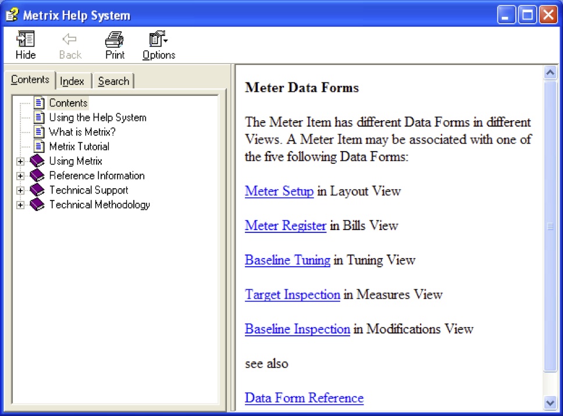Select the Technical Methodology book label
Image resolution: width=563 pixels, height=416 pixels.
(99, 205)
